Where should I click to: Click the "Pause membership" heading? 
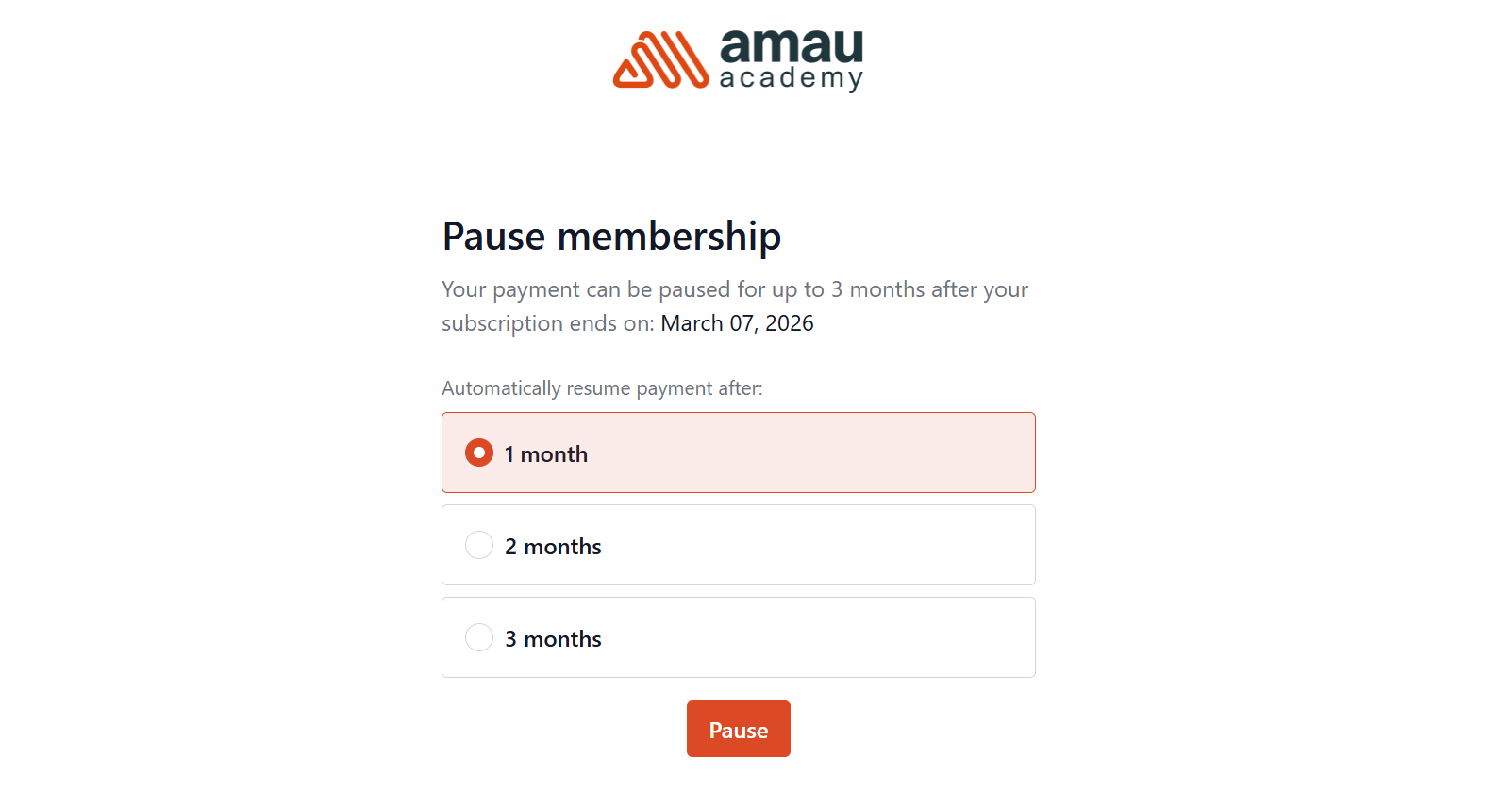tap(611, 237)
